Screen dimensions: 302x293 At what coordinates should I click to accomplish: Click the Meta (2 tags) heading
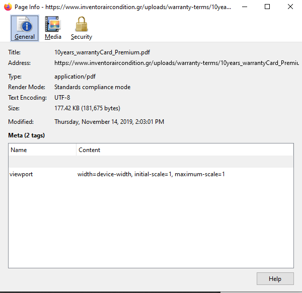tap(26, 135)
